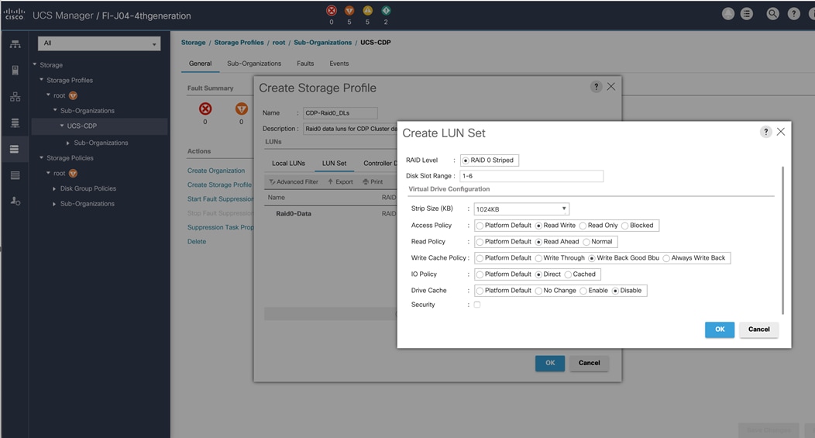Click the critical faults red icon in header

pyautogui.click(x=331, y=10)
